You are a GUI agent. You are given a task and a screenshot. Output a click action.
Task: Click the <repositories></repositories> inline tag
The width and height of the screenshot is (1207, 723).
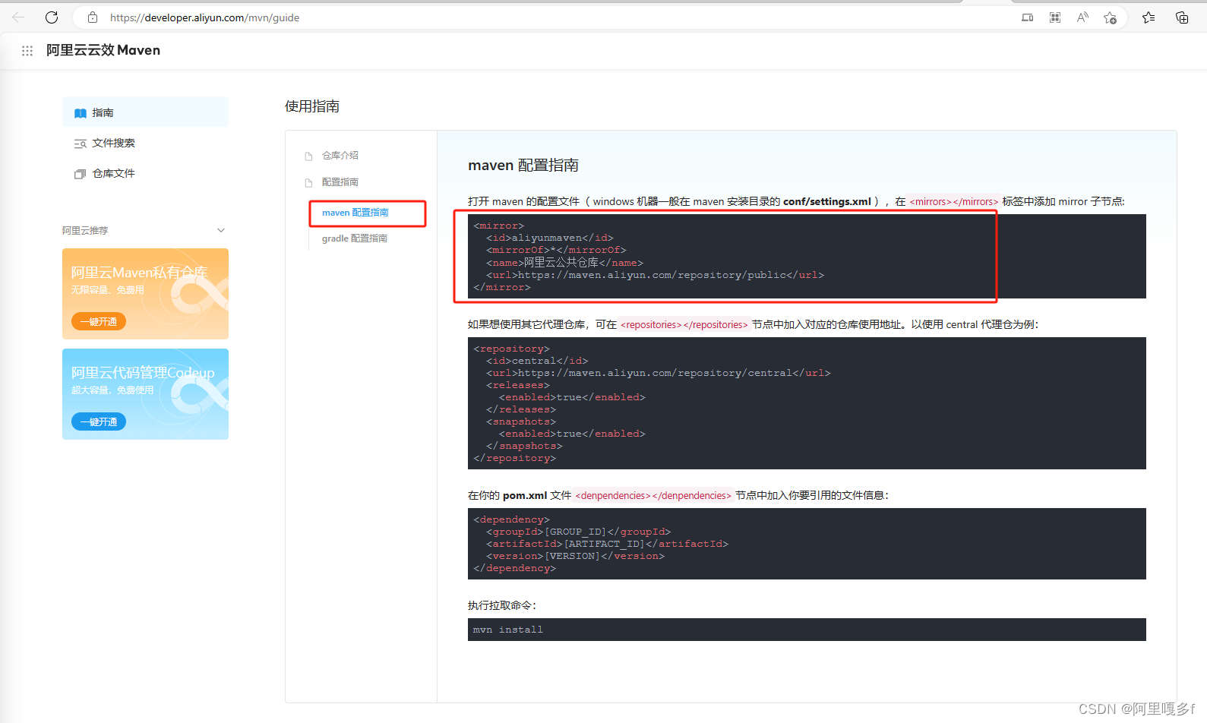coord(684,324)
